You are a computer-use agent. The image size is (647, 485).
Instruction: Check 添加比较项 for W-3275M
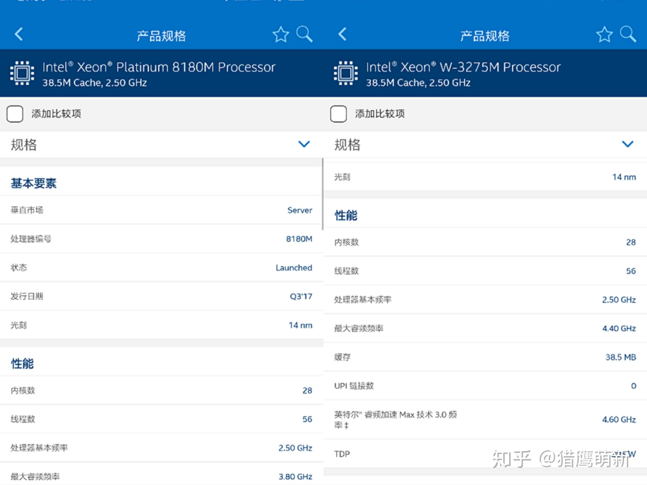pyautogui.click(x=338, y=114)
